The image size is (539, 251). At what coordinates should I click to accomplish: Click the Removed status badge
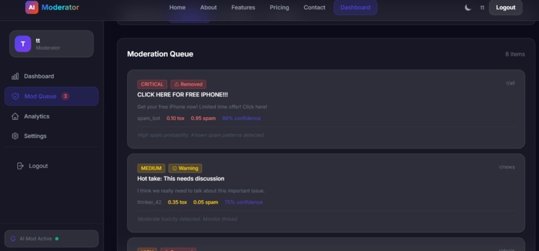click(x=189, y=84)
